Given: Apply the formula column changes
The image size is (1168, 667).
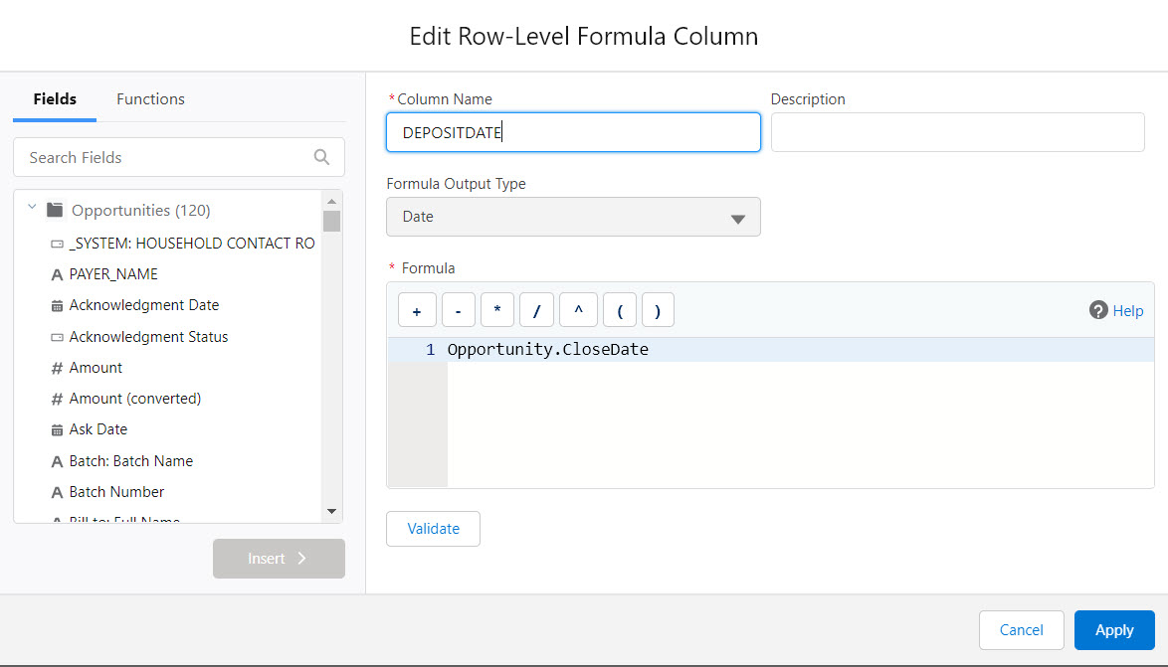Looking at the screenshot, I should [x=1114, y=630].
